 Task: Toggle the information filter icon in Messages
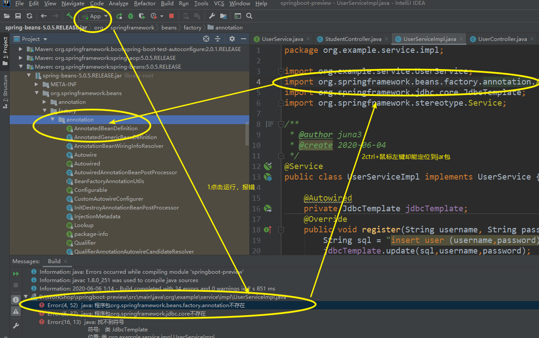pos(16,299)
